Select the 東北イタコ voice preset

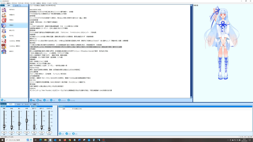[x=14, y=31]
